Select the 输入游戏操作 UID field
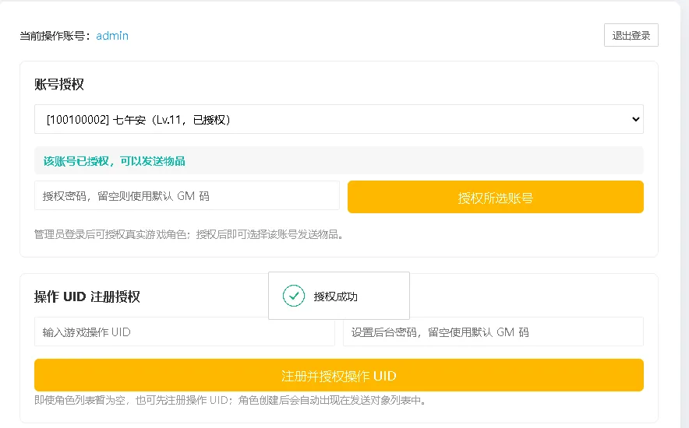 (185, 332)
